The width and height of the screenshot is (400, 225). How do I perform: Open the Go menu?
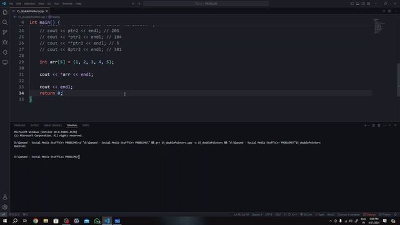point(49,4)
